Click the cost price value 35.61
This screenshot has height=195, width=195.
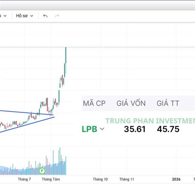[x=135, y=129]
